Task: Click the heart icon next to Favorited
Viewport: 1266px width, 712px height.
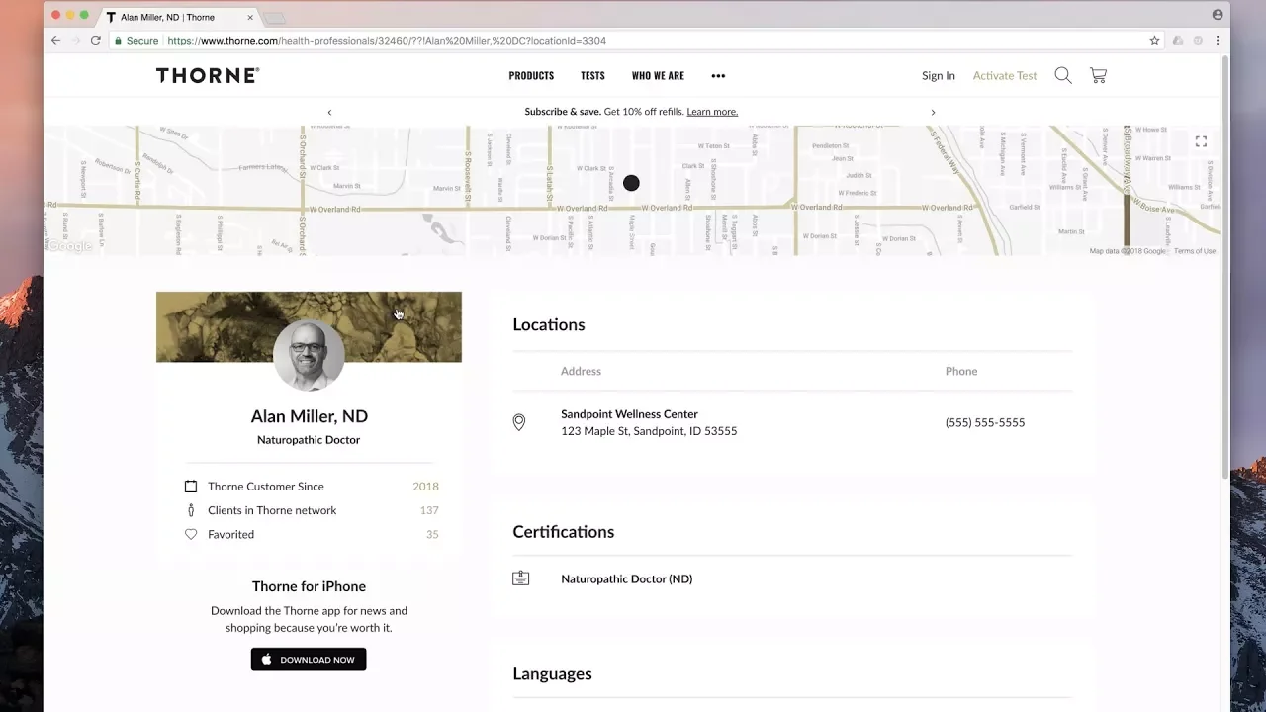Action: [x=191, y=534]
